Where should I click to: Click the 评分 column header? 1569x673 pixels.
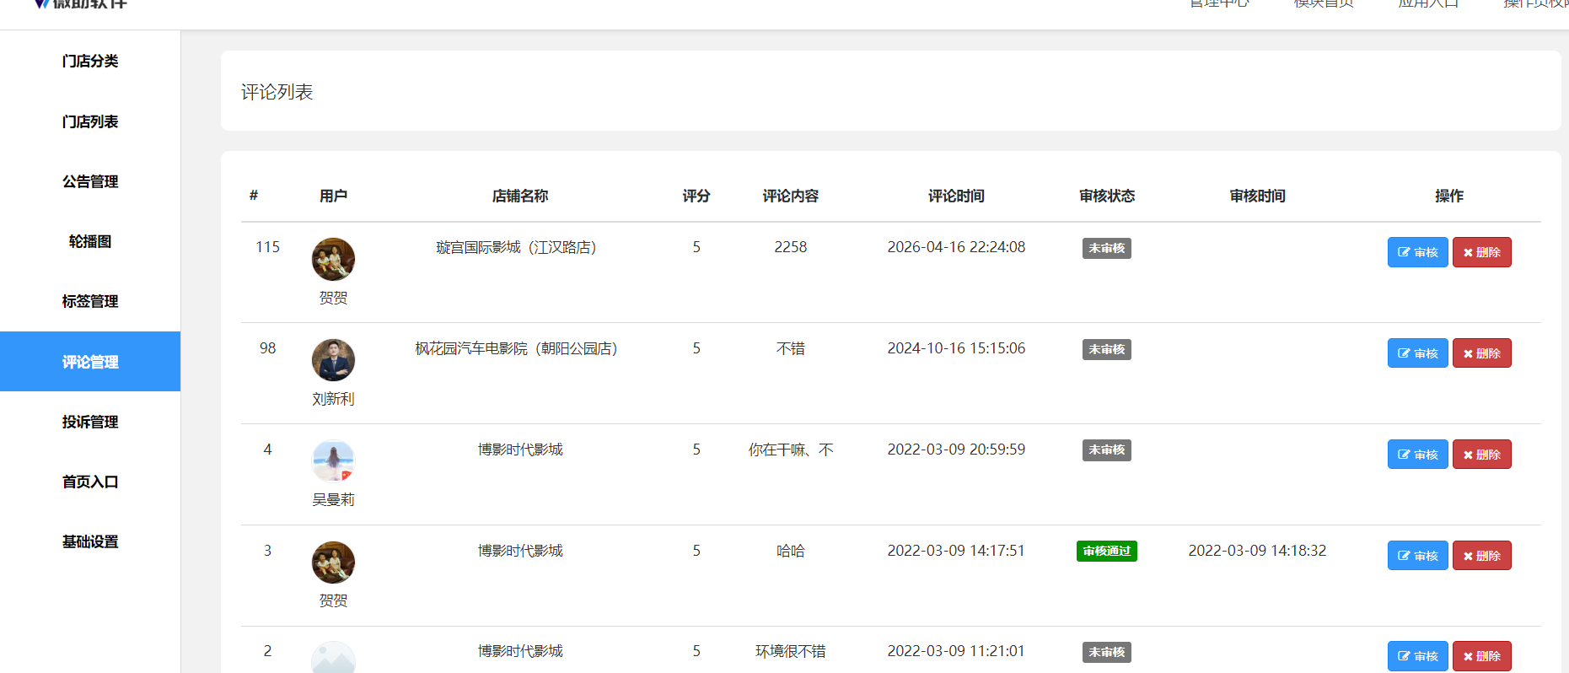tap(696, 196)
